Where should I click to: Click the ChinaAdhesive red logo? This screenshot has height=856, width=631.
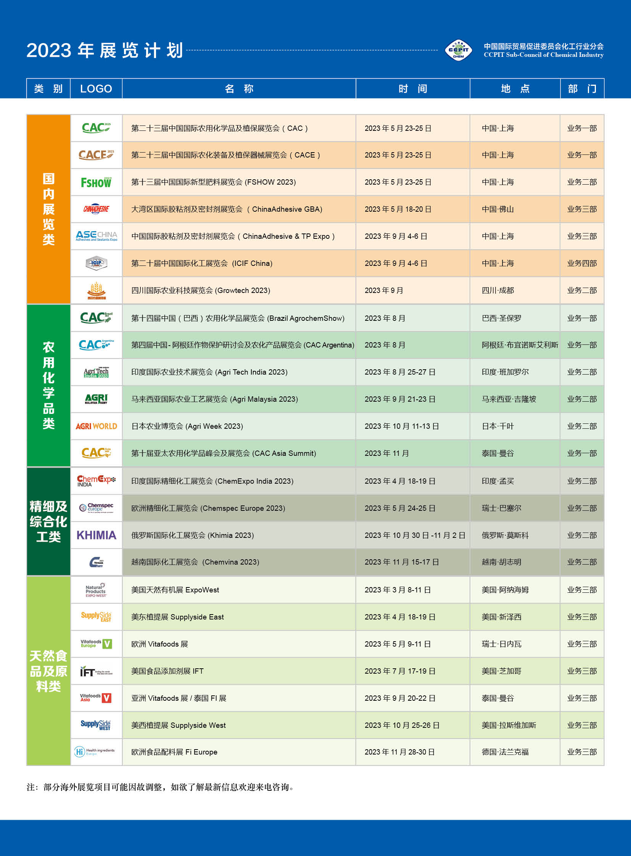click(x=96, y=209)
